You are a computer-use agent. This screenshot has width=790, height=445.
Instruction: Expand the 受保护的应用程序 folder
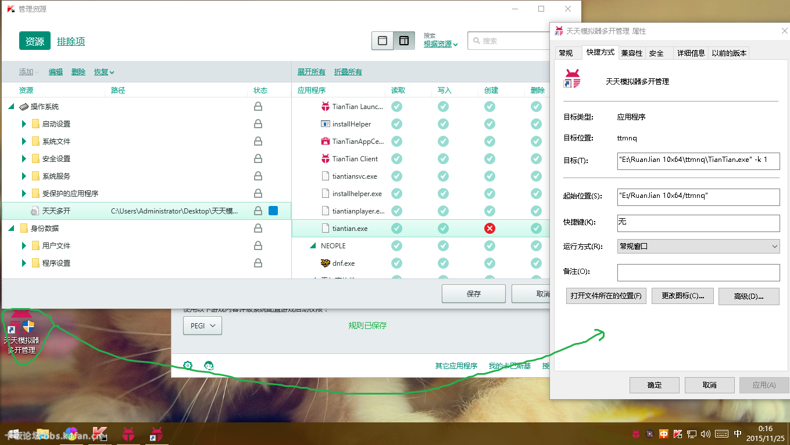(23, 194)
